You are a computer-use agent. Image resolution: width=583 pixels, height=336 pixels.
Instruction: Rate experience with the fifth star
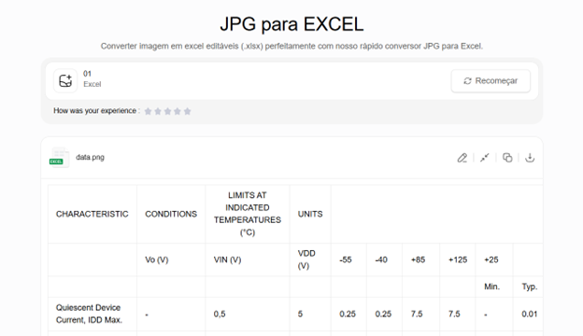tap(188, 111)
